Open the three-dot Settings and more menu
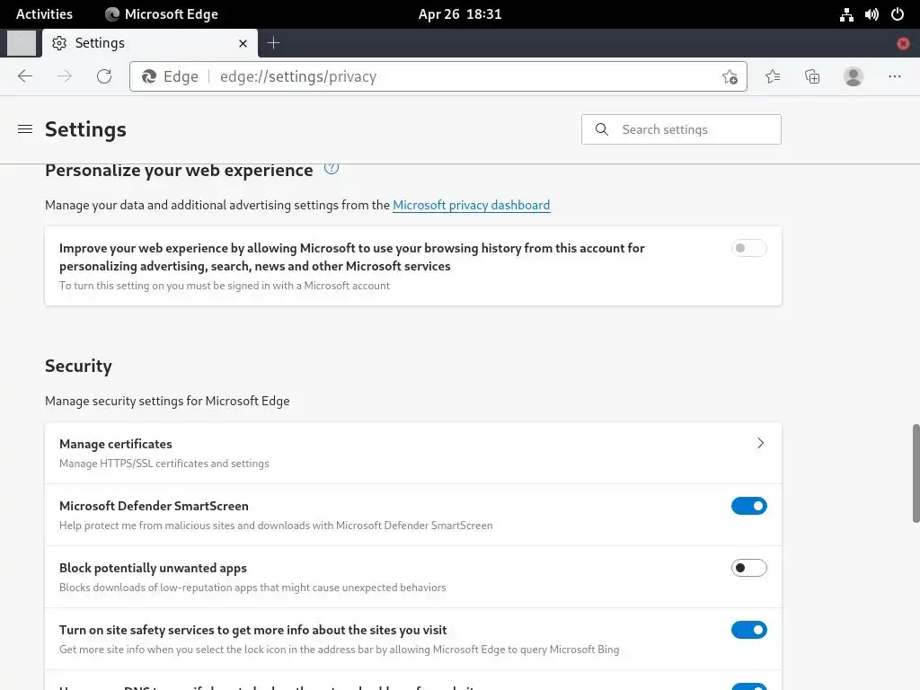Image resolution: width=920 pixels, height=690 pixels. [894, 76]
